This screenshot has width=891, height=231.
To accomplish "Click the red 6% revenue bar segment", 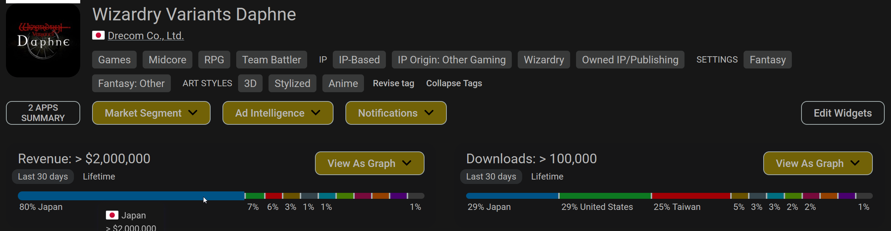I will (274, 196).
